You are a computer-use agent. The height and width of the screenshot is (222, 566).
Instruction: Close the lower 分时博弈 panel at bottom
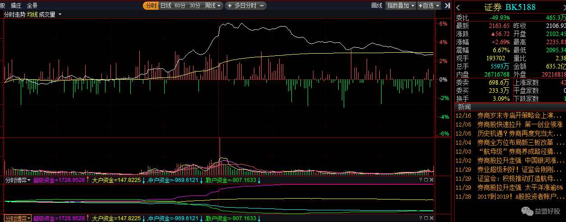[x=431, y=218]
